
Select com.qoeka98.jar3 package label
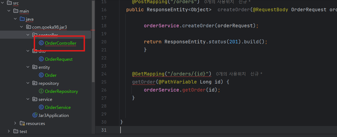50,27
